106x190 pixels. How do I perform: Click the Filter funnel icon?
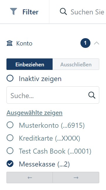pyautogui.click(x=14, y=11)
